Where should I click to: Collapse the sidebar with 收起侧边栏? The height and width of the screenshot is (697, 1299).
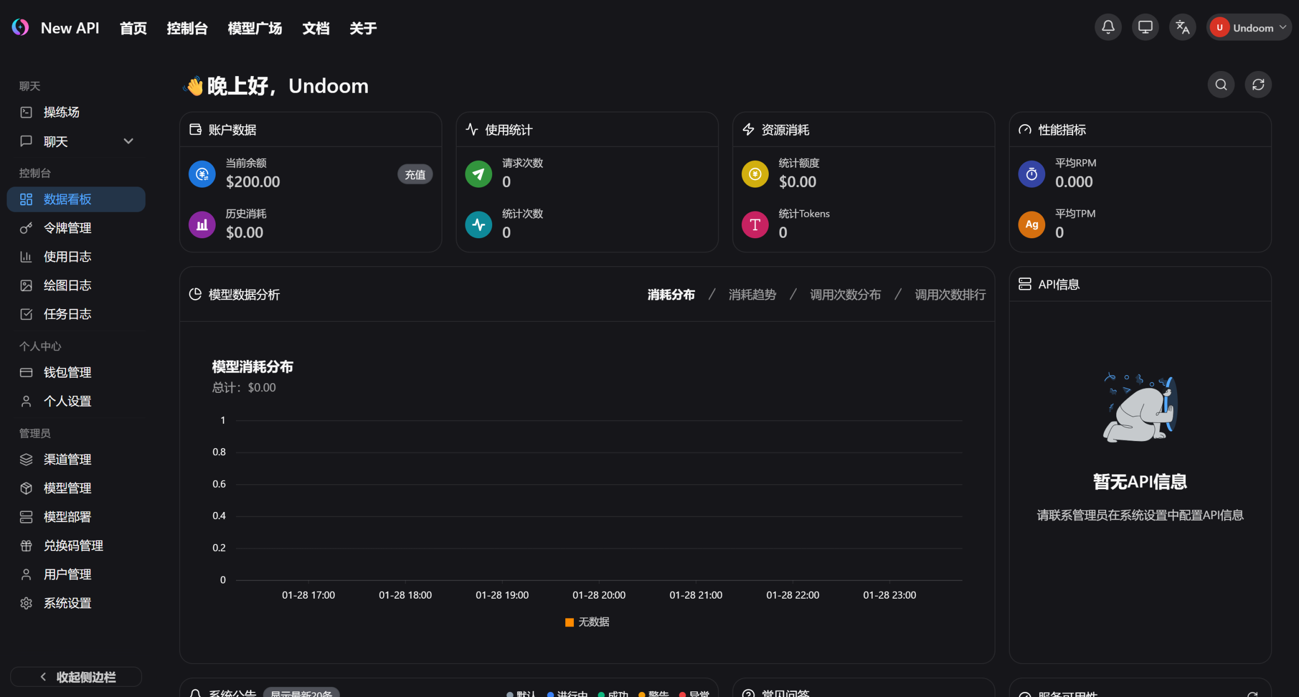tap(76, 677)
